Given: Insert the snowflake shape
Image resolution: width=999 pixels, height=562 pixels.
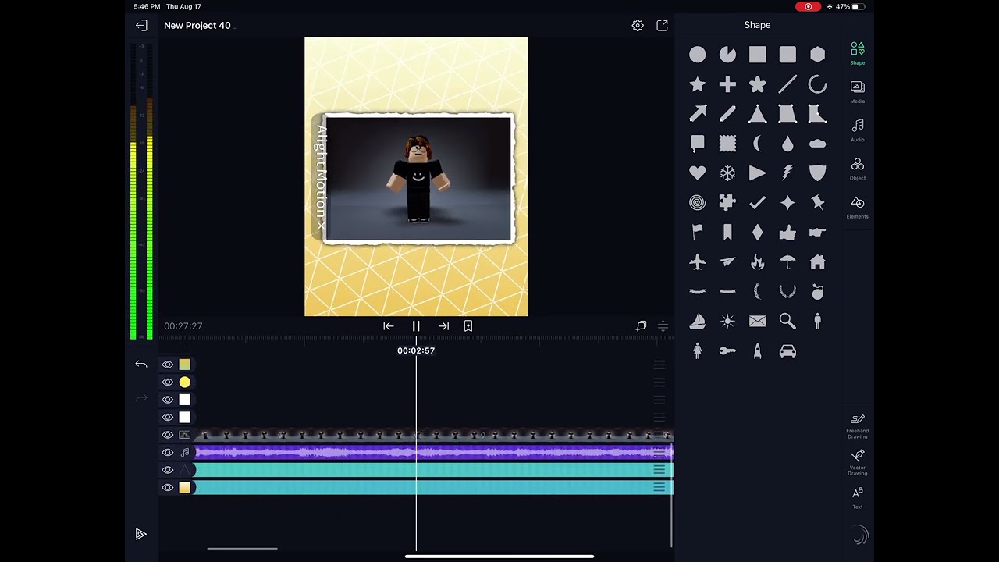Looking at the screenshot, I should (x=727, y=173).
